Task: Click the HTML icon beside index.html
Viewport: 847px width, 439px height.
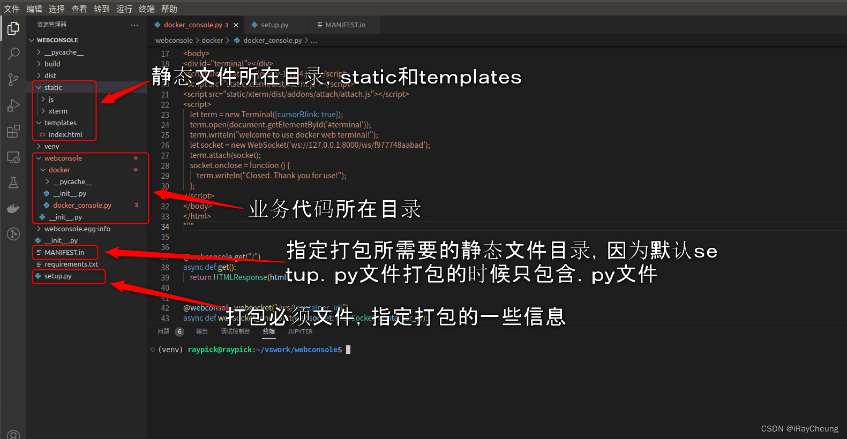Action: click(x=42, y=135)
